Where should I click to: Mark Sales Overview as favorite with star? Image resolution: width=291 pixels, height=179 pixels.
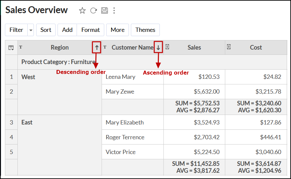coord(82,11)
